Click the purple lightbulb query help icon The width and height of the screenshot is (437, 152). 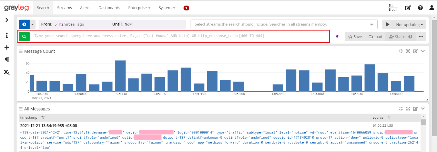337,36
